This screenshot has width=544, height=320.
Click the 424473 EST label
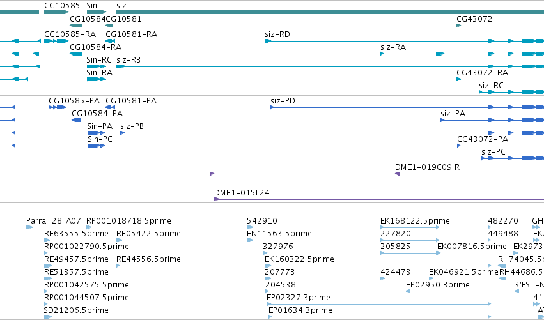pyautogui.click(x=396, y=272)
